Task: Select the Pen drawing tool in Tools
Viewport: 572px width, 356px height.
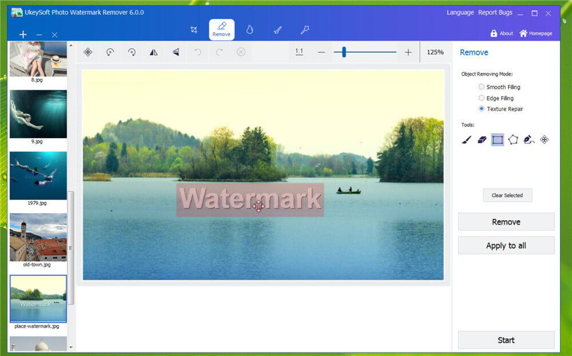Action: [x=528, y=139]
